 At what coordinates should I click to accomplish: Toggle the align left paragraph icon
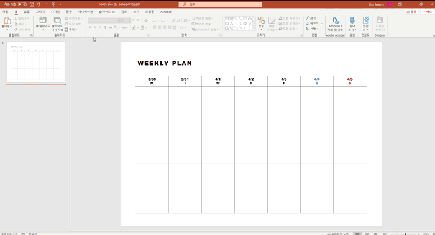(155, 27)
